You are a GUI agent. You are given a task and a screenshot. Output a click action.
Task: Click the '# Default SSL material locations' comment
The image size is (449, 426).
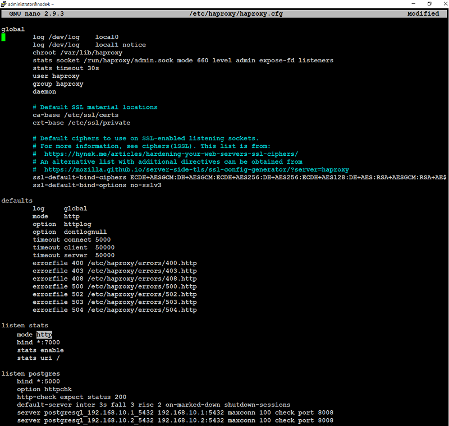(95, 107)
